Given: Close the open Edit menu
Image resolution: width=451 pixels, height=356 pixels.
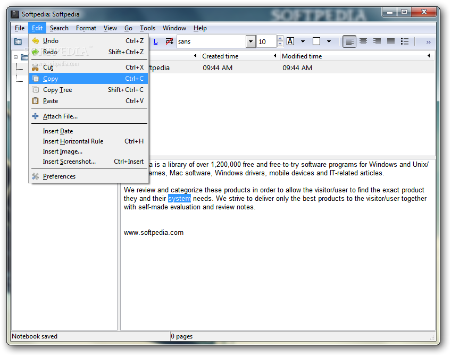Looking at the screenshot, I should click(37, 28).
